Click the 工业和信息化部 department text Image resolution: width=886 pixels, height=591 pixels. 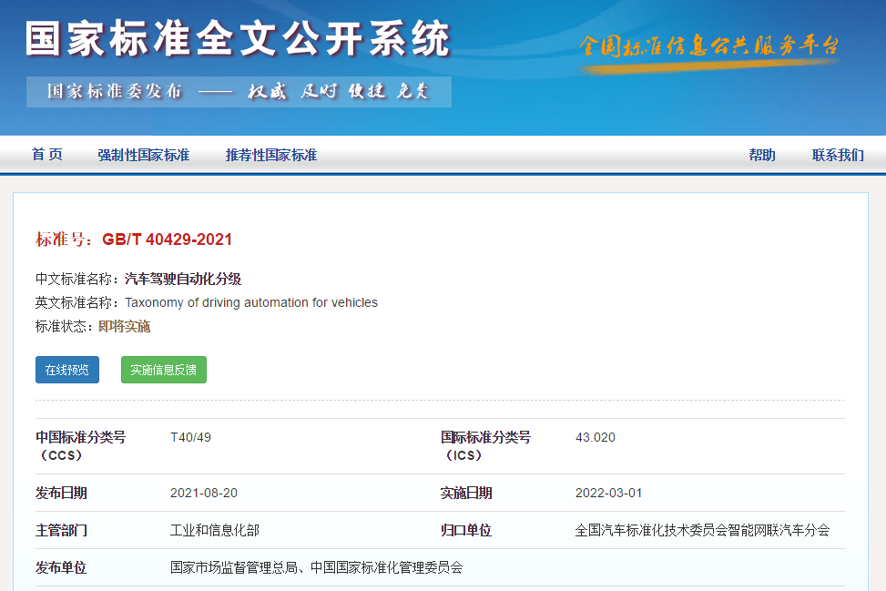pyautogui.click(x=215, y=530)
